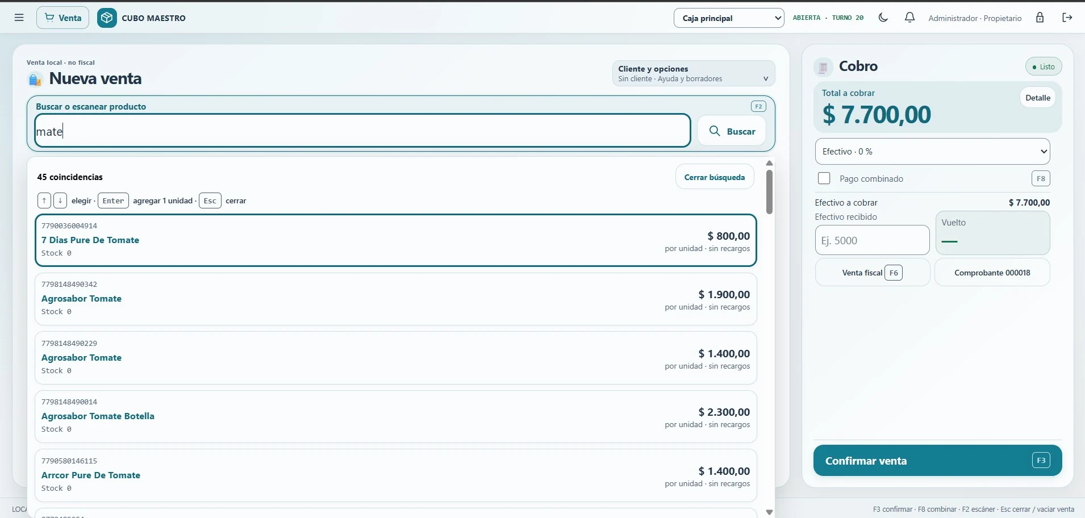
Task: Click the Cobro receipt icon
Action: point(823,68)
